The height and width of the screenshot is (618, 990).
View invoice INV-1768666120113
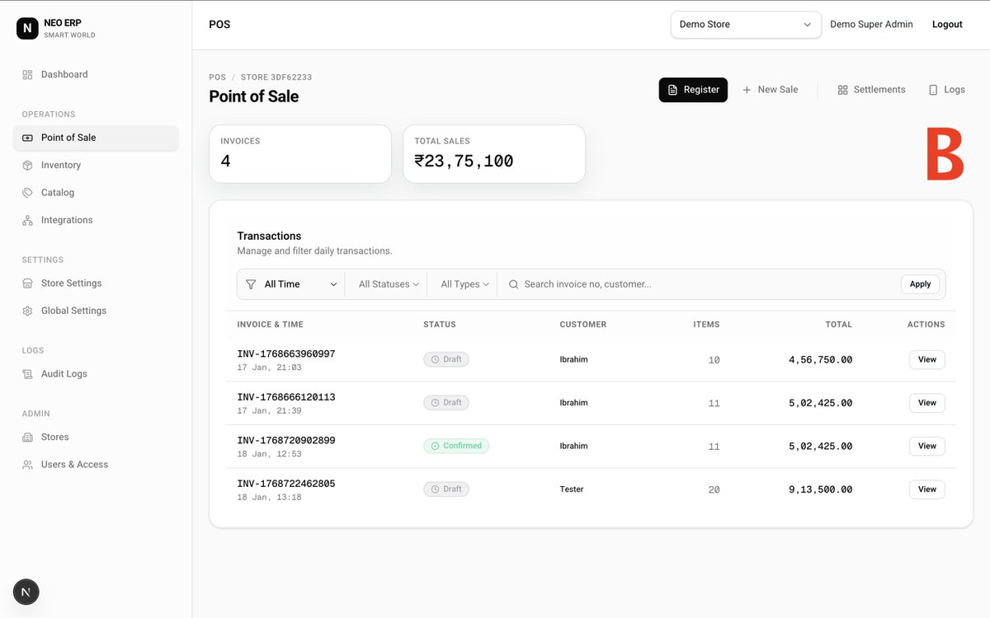click(x=927, y=403)
